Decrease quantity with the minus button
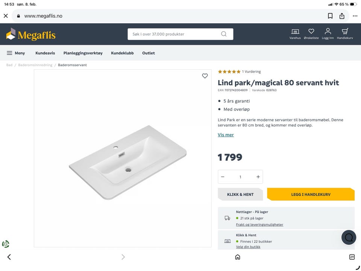This screenshot has height=271, width=361. pyautogui.click(x=223, y=177)
